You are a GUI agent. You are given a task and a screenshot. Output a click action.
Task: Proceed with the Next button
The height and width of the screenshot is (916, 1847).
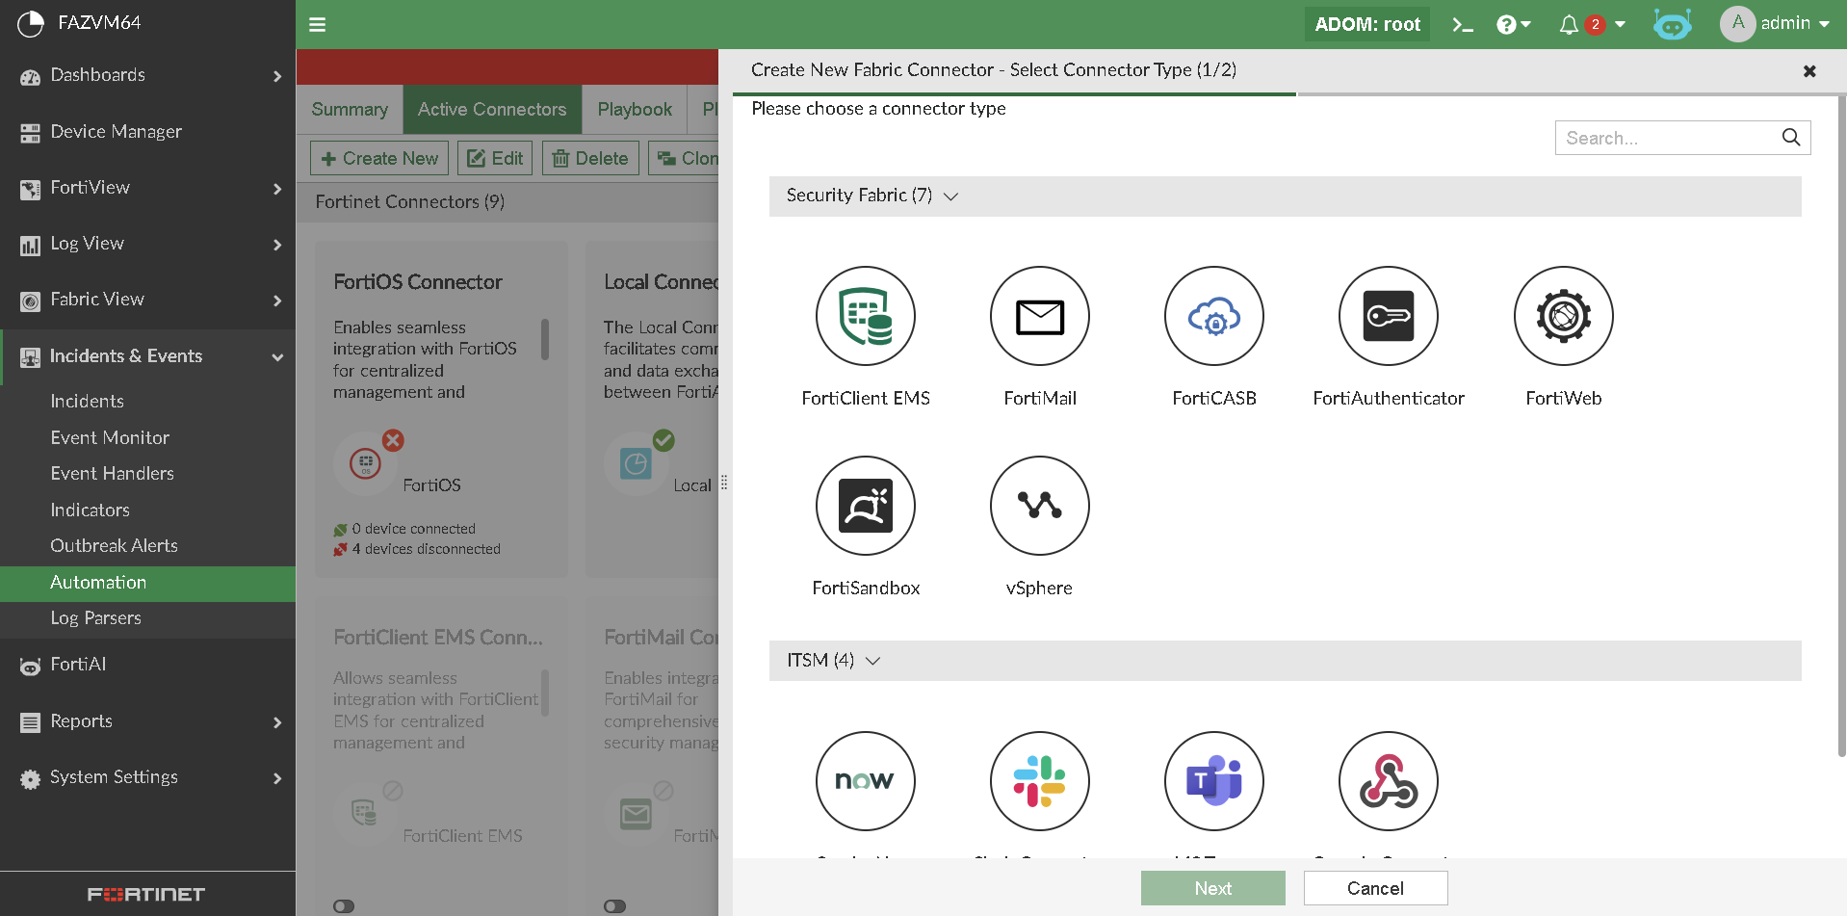point(1212,887)
